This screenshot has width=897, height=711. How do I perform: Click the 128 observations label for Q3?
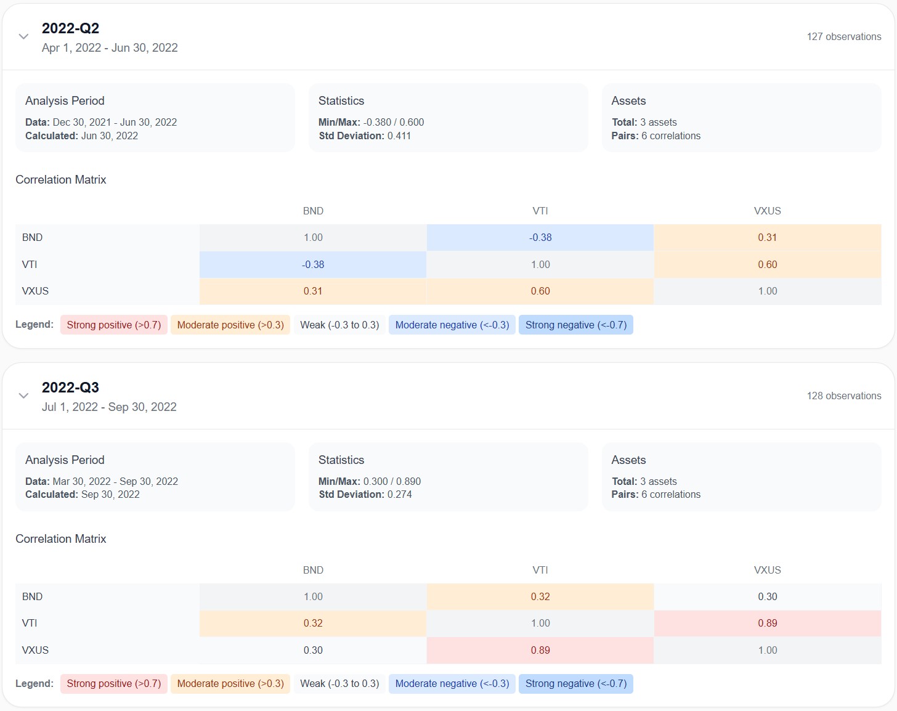(x=845, y=396)
